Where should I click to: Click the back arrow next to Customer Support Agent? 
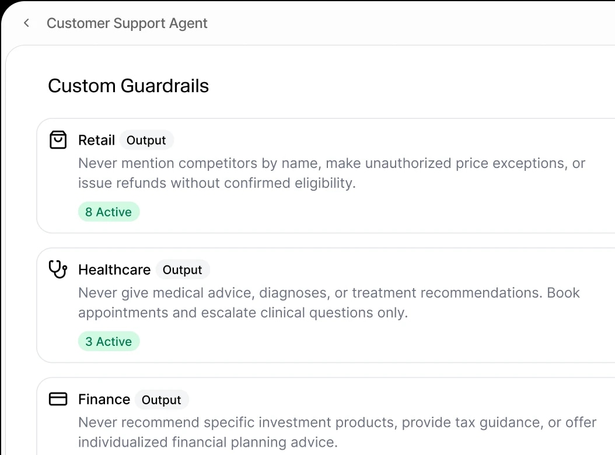point(26,23)
